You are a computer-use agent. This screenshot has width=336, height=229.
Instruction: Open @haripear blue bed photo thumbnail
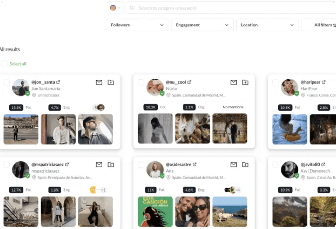click(290, 129)
